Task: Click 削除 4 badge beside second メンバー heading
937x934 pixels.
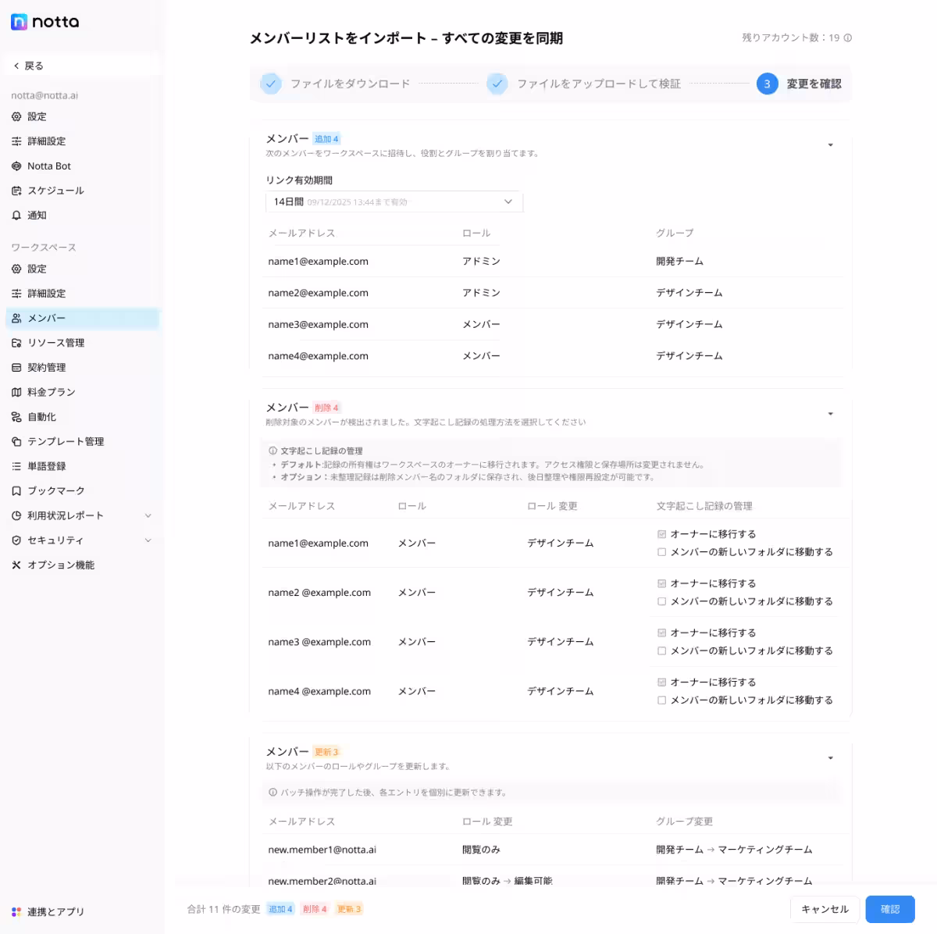Action: 326,408
